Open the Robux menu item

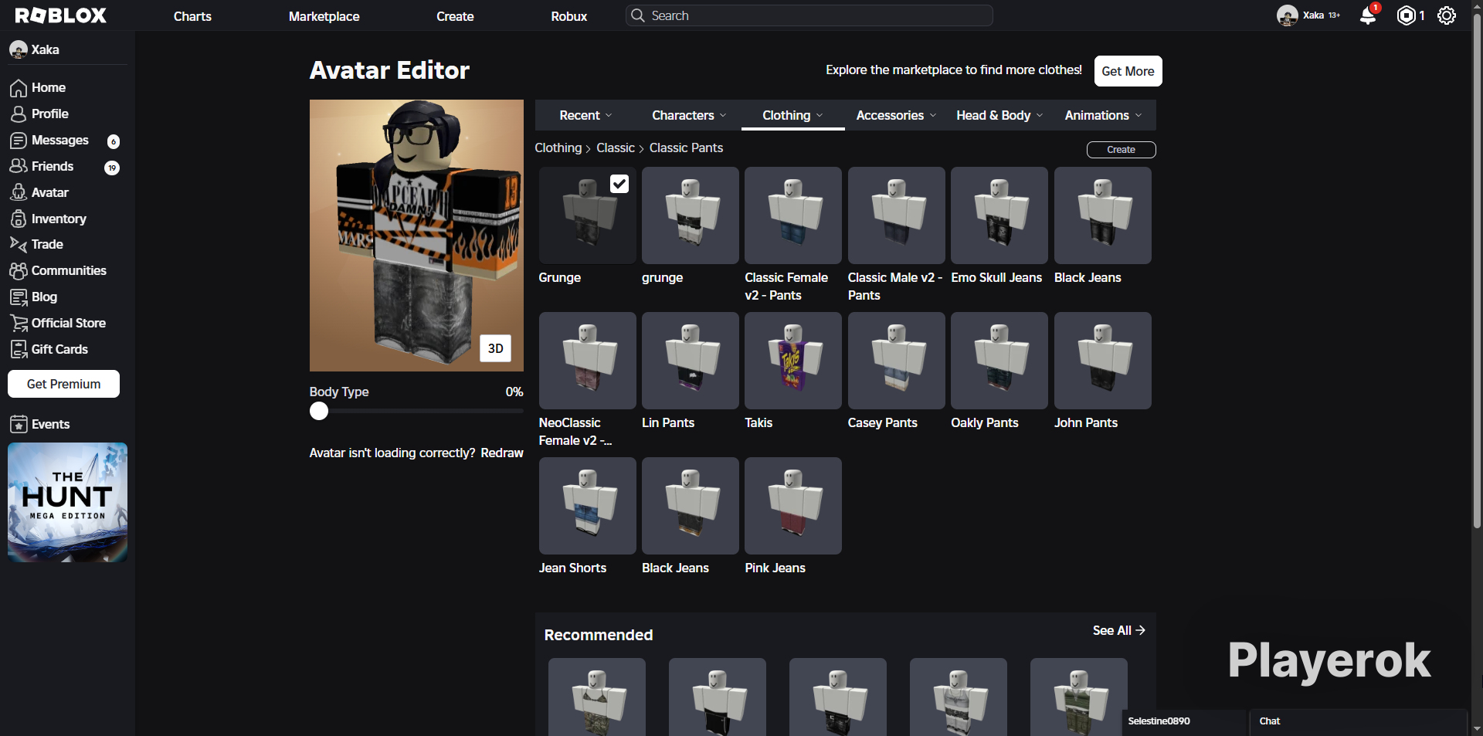pos(569,16)
